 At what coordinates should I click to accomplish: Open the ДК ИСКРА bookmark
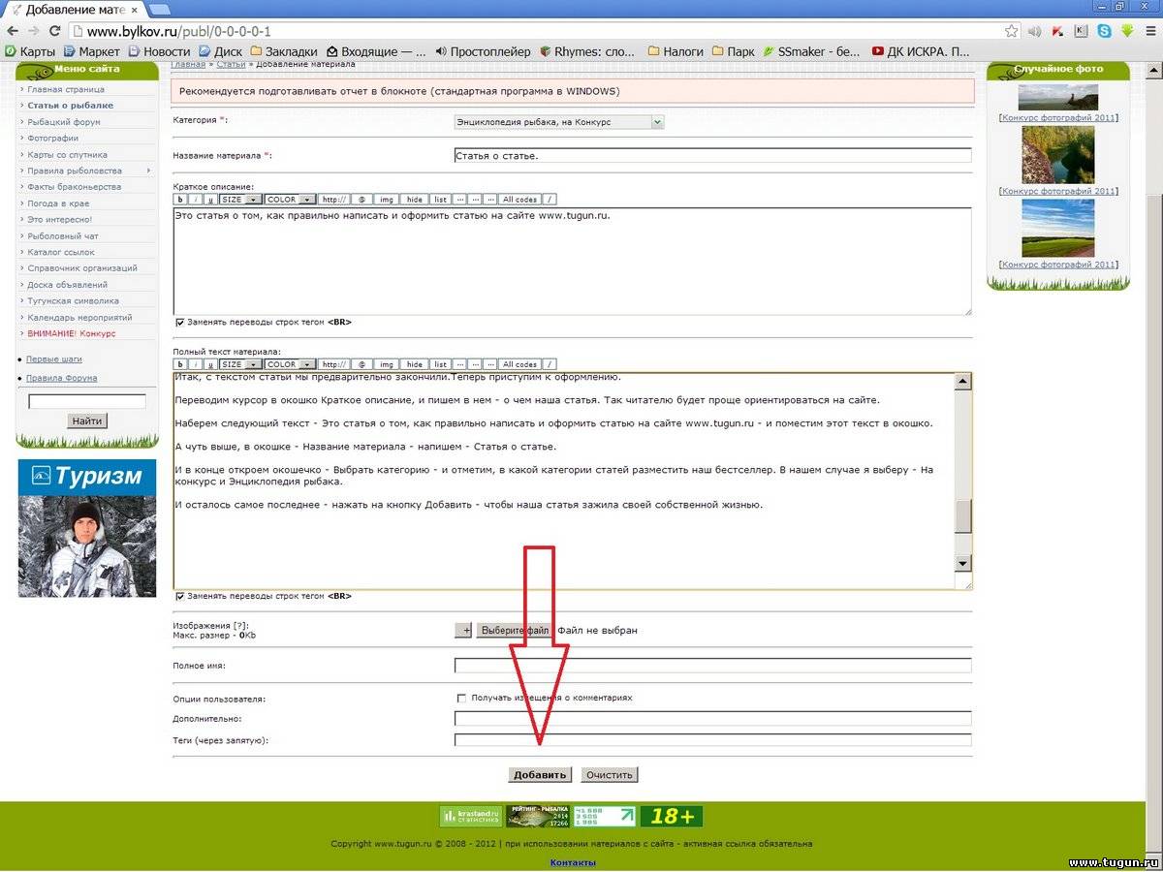click(x=921, y=51)
